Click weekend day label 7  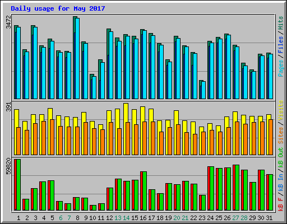point(69,218)
